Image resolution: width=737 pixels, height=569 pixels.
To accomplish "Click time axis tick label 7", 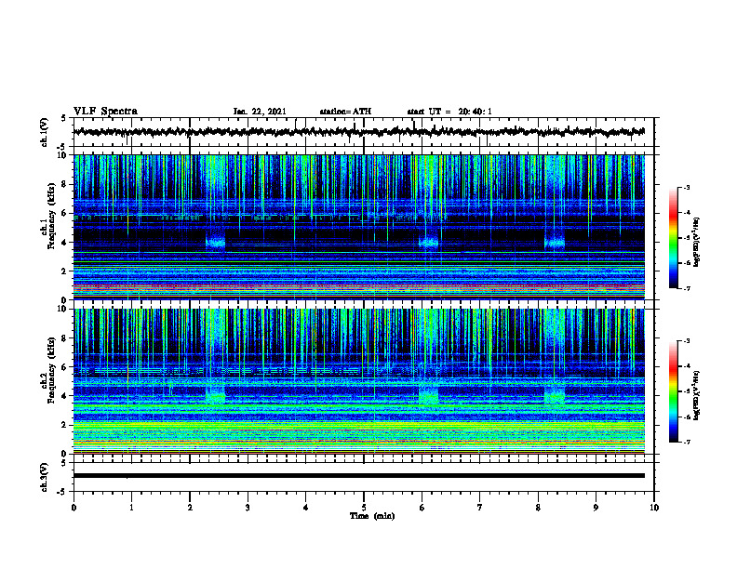I will click(x=480, y=508).
